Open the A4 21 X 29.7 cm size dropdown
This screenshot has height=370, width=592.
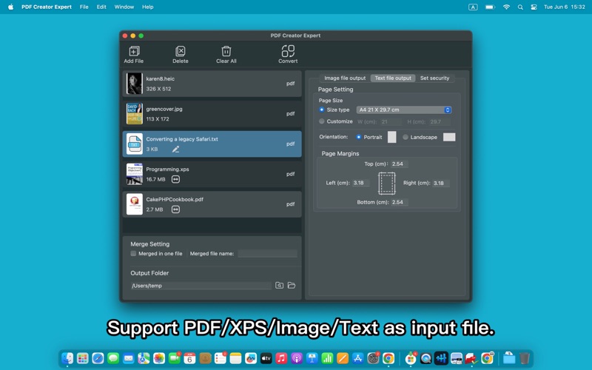click(x=404, y=110)
